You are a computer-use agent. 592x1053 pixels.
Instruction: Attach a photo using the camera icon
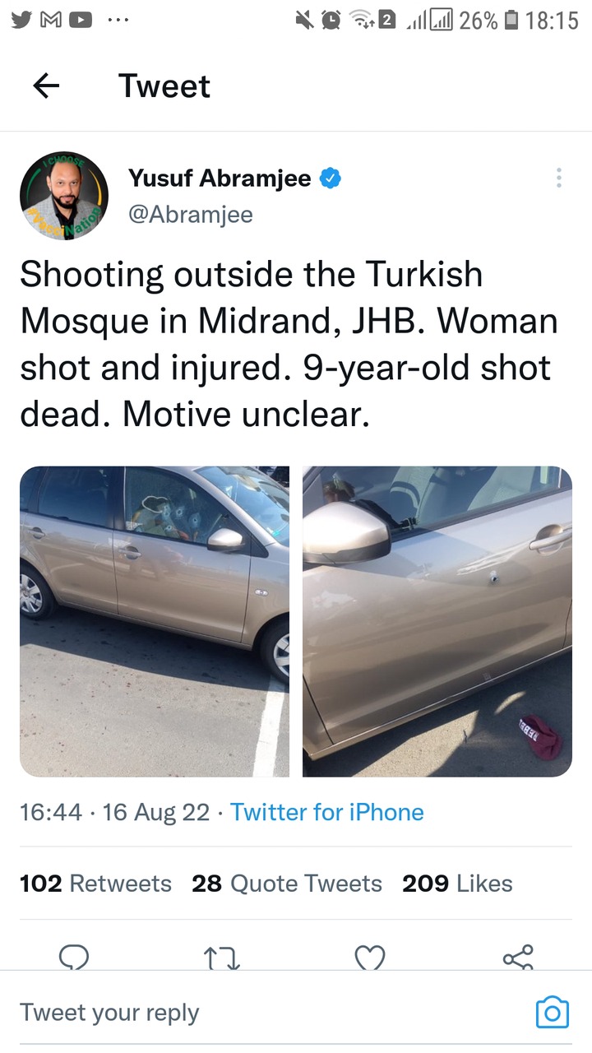pos(552,1012)
